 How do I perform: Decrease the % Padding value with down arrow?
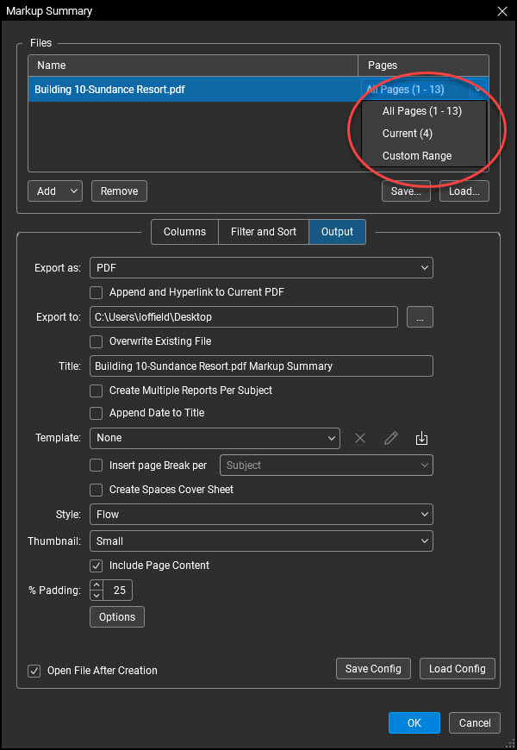click(97, 595)
